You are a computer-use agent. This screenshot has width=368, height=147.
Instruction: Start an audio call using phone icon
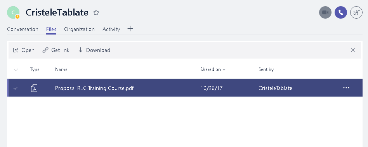coord(341,12)
